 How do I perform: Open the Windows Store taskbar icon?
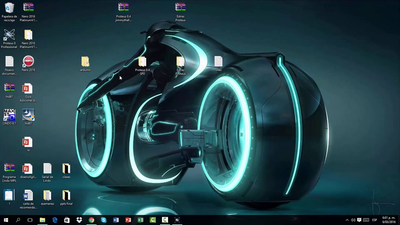point(67,220)
